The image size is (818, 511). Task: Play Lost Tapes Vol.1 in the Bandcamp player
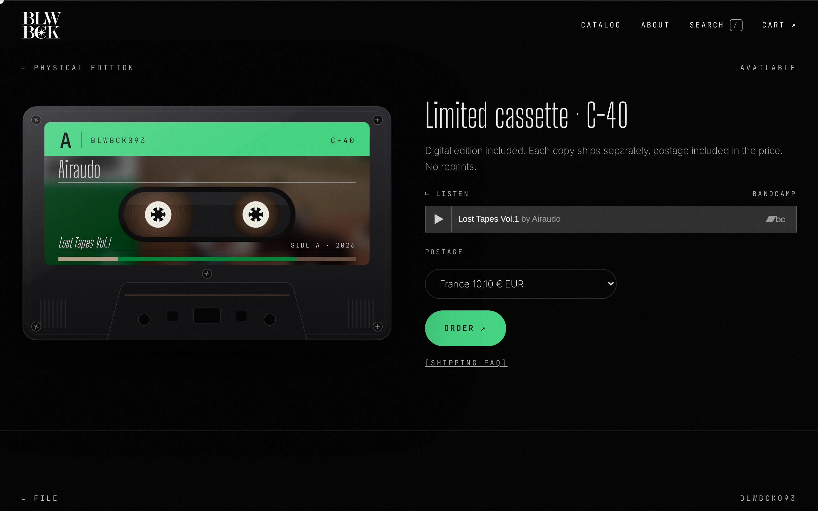438,219
